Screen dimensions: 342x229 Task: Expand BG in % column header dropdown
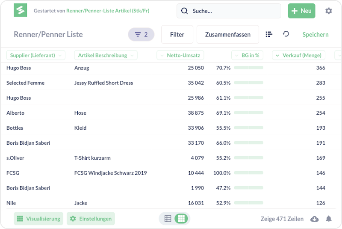247,55
